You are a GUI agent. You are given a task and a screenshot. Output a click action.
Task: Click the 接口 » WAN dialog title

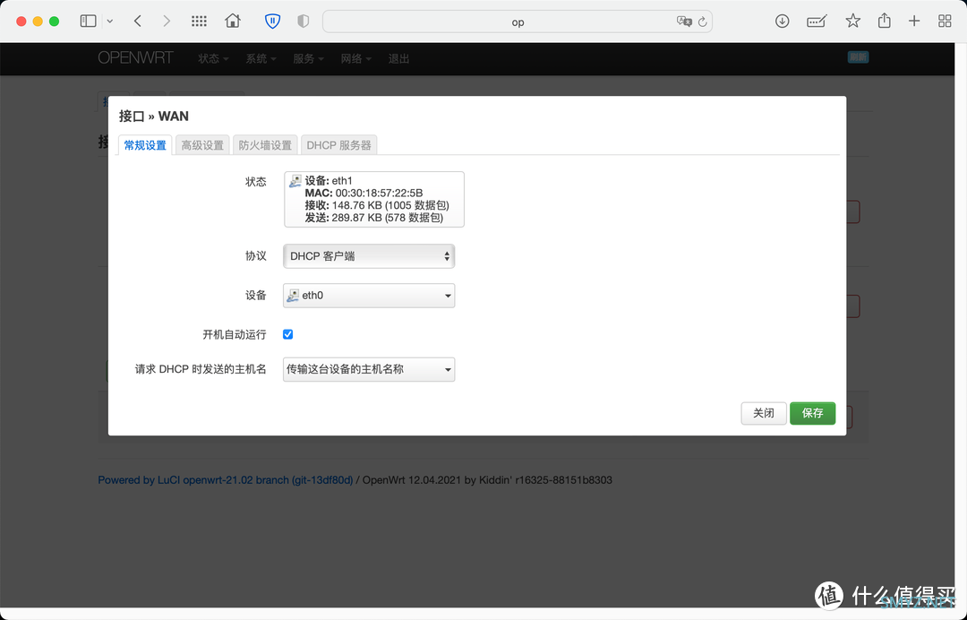click(x=154, y=116)
